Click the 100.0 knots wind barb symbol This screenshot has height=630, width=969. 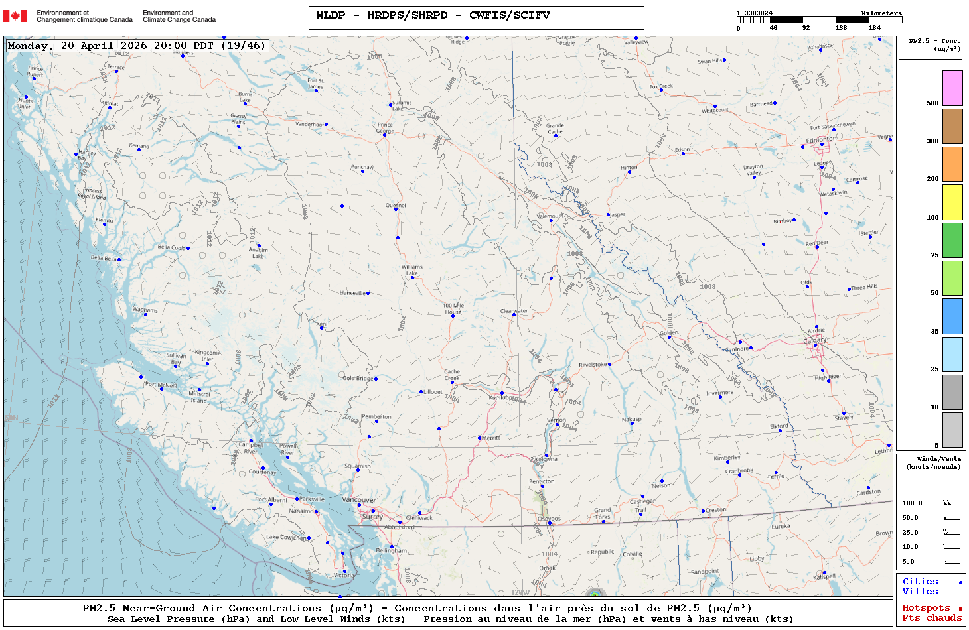951,503
